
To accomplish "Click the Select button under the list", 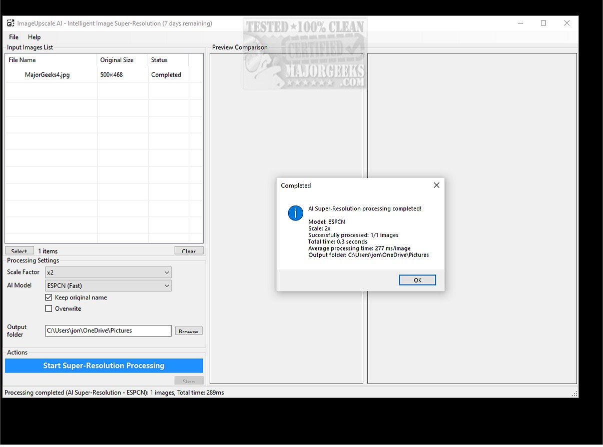I will click(x=20, y=250).
